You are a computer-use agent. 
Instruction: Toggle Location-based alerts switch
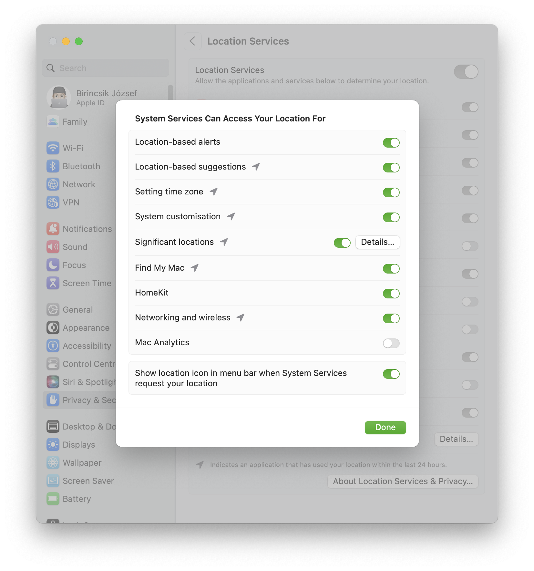pyautogui.click(x=391, y=143)
